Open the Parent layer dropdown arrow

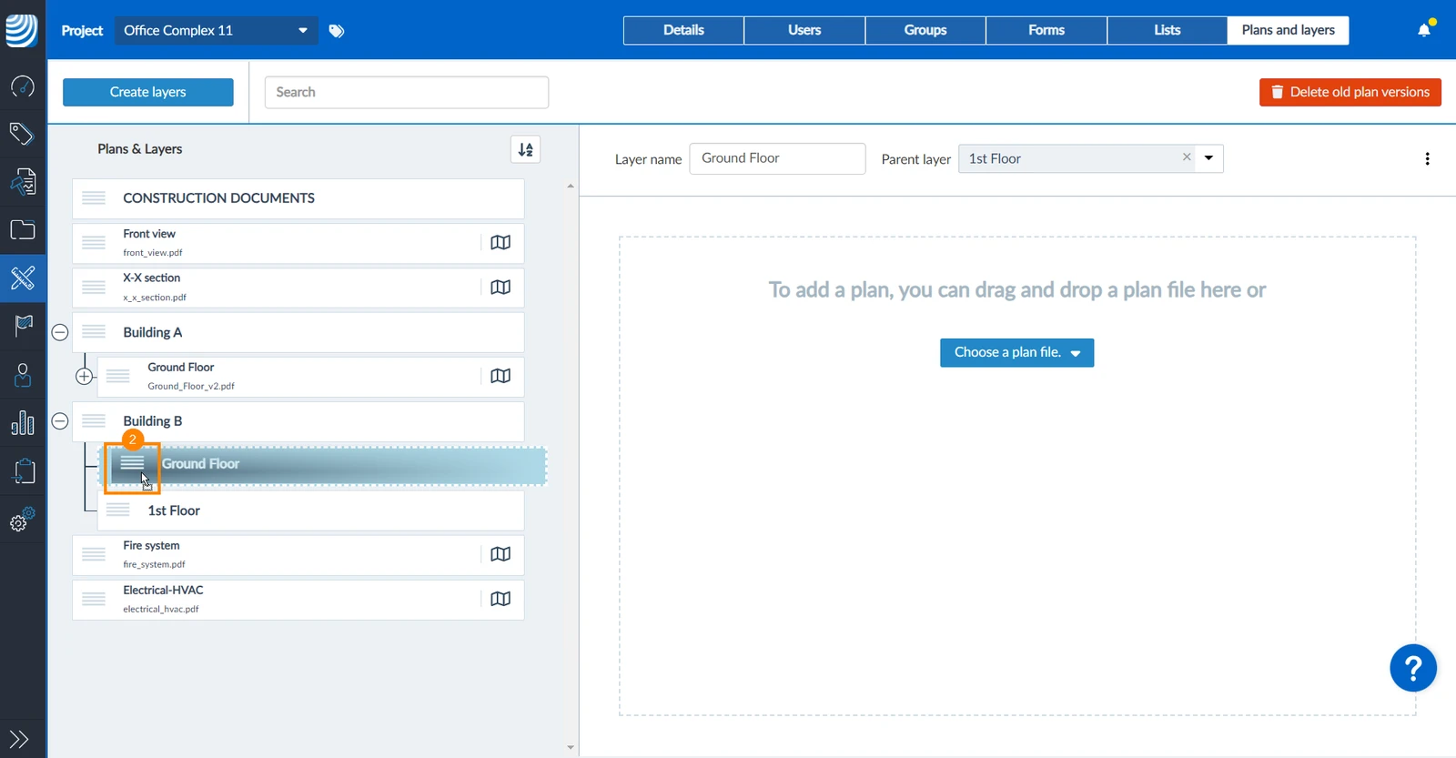(1209, 158)
